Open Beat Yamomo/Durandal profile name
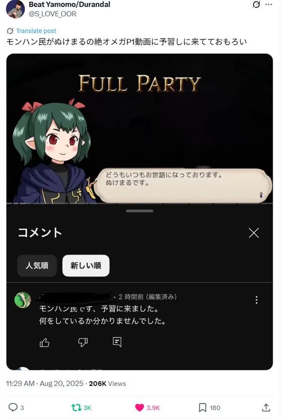284x419 pixels. click(x=70, y=4)
